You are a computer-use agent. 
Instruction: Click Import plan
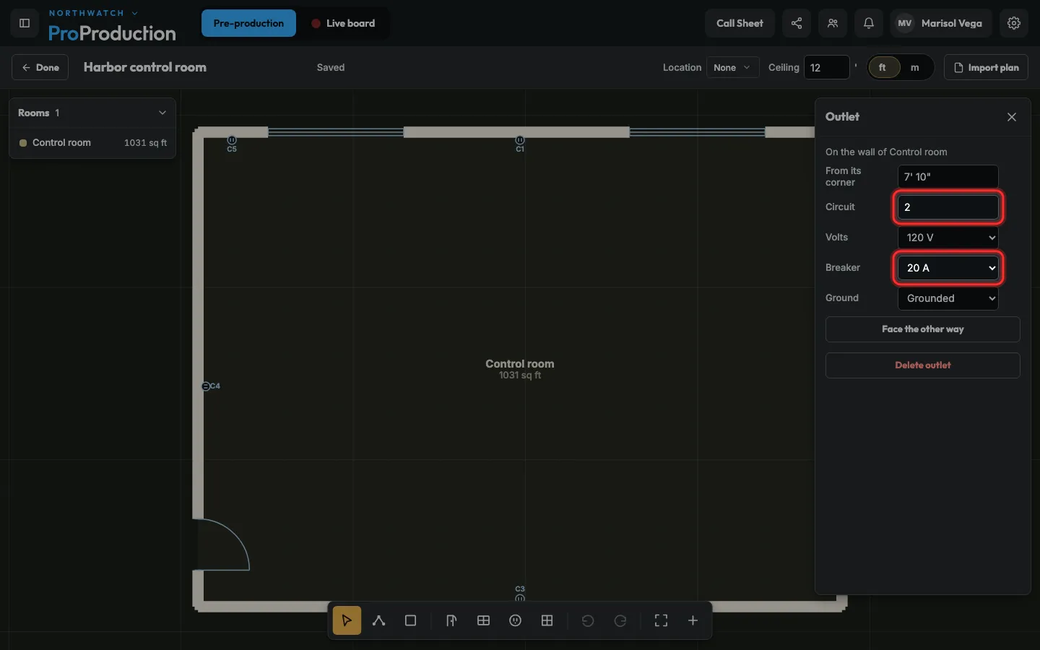(986, 67)
